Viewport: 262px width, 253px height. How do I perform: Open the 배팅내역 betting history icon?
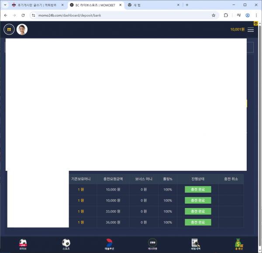click(196, 243)
